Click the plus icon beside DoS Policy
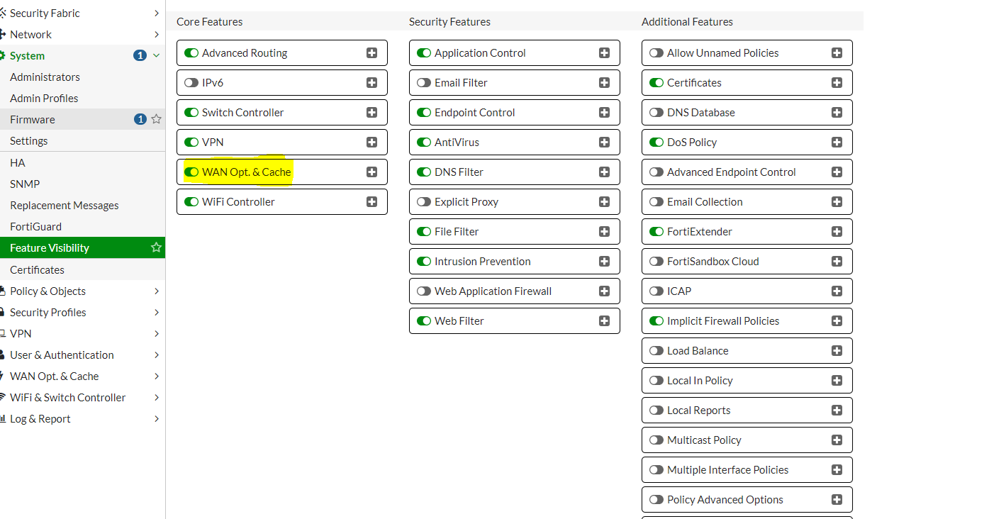The width and height of the screenshot is (1001, 519). 837,143
